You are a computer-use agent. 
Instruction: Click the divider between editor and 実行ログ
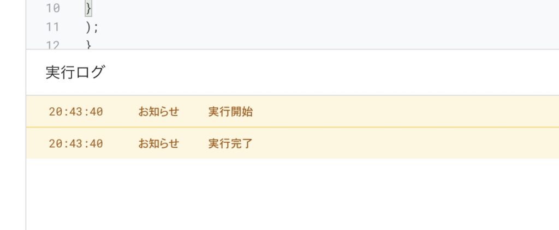tap(292, 50)
